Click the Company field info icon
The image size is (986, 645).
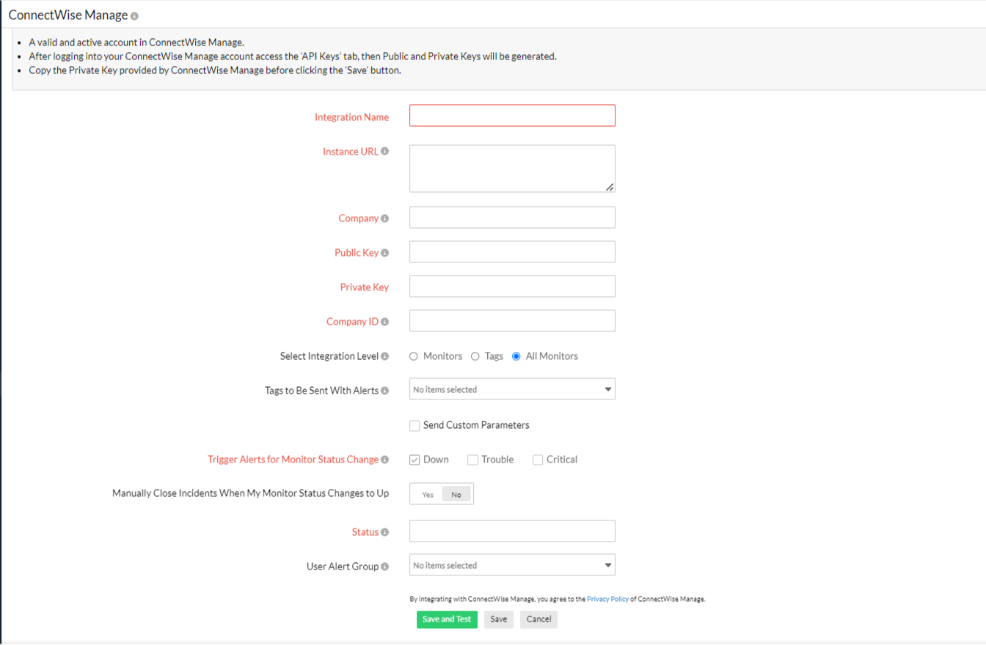click(x=385, y=218)
